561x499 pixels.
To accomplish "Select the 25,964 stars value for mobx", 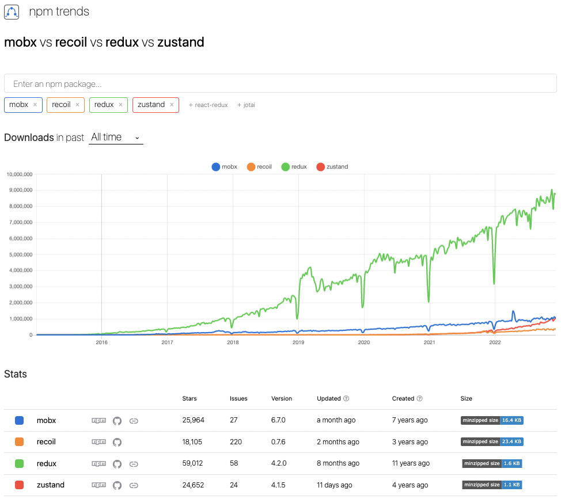I will click(193, 420).
